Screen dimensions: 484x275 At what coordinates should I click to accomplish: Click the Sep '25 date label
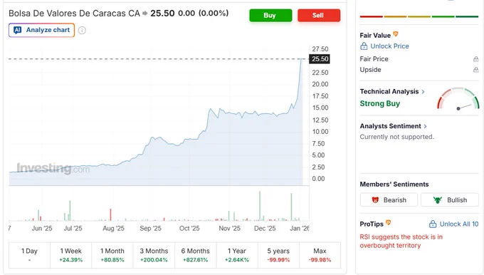[150, 229]
